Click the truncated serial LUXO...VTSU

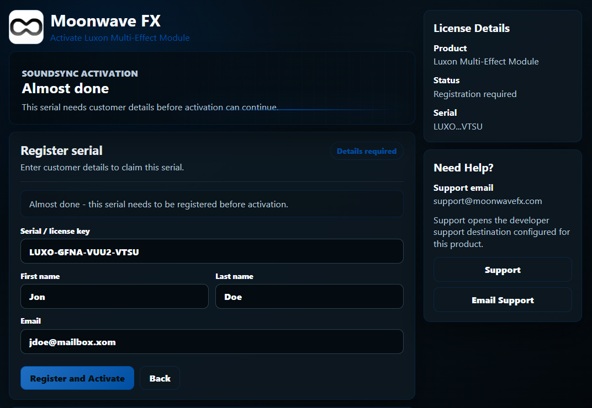click(x=458, y=126)
